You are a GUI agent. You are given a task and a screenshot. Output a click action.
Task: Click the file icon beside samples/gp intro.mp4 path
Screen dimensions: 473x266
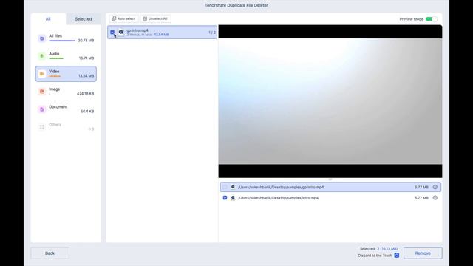tap(233, 187)
